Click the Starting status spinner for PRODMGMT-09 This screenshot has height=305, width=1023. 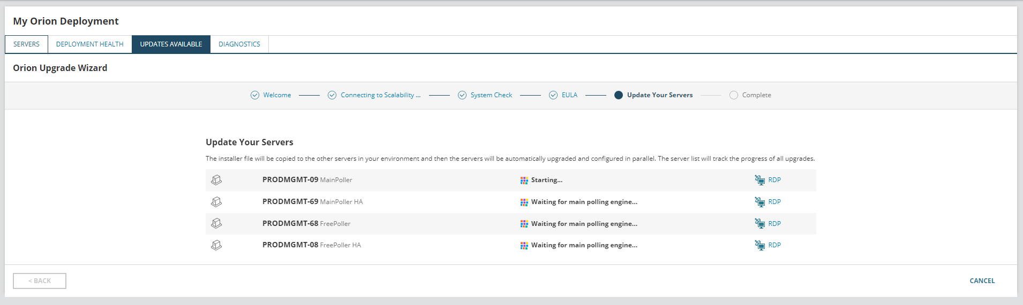tap(524, 181)
